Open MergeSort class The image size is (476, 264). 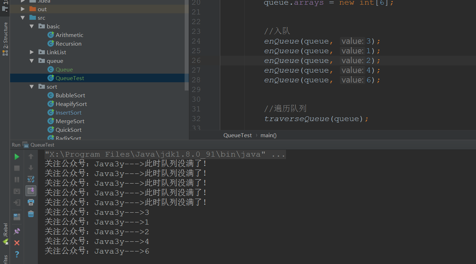pyautogui.click(x=70, y=121)
